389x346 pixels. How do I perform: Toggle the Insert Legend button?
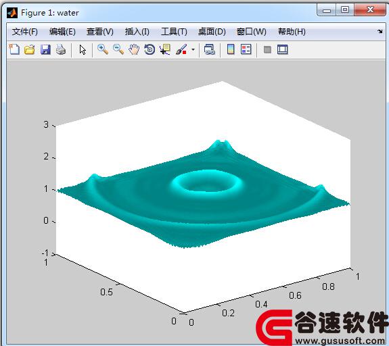coord(246,49)
